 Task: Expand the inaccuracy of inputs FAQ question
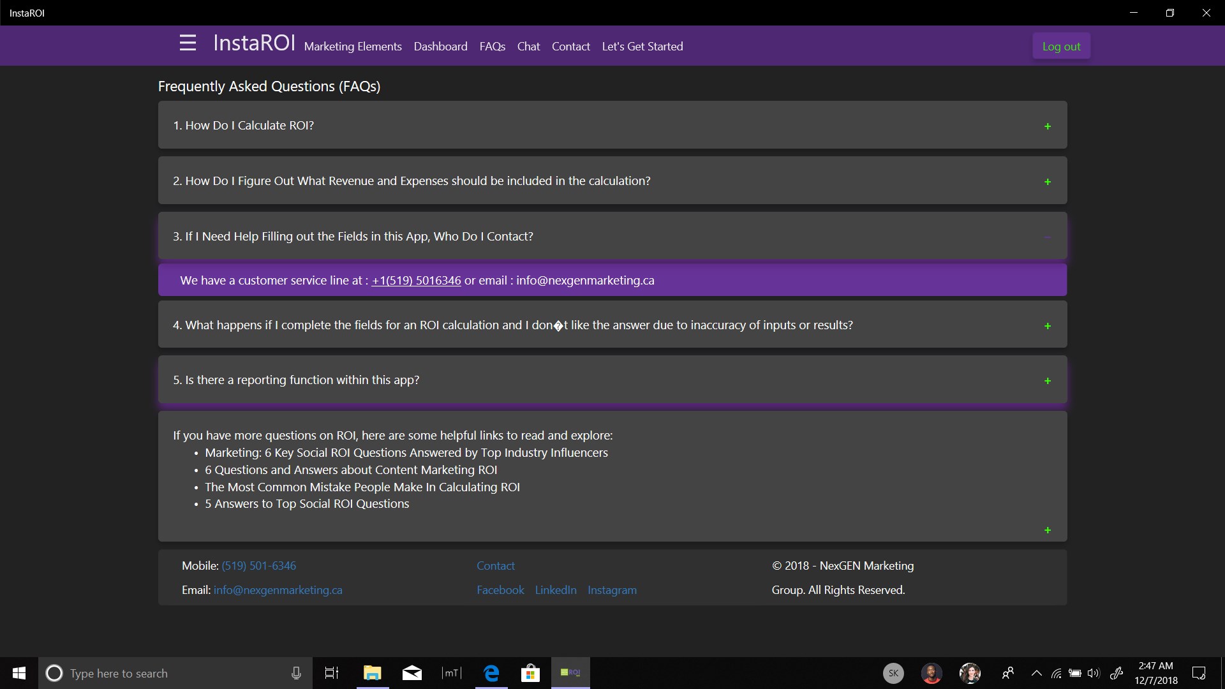tap(612, 325)
